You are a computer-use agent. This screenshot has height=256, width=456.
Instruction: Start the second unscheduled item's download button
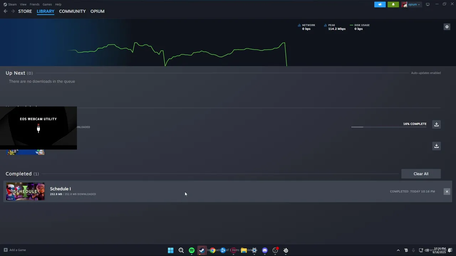click(436, 146)
